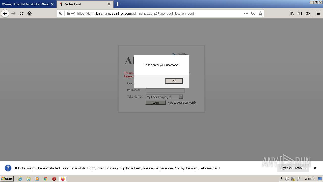The width and height of the screenshot is (323, 182).
Task: Close the Control Panel tab
Action: [109, 4]
